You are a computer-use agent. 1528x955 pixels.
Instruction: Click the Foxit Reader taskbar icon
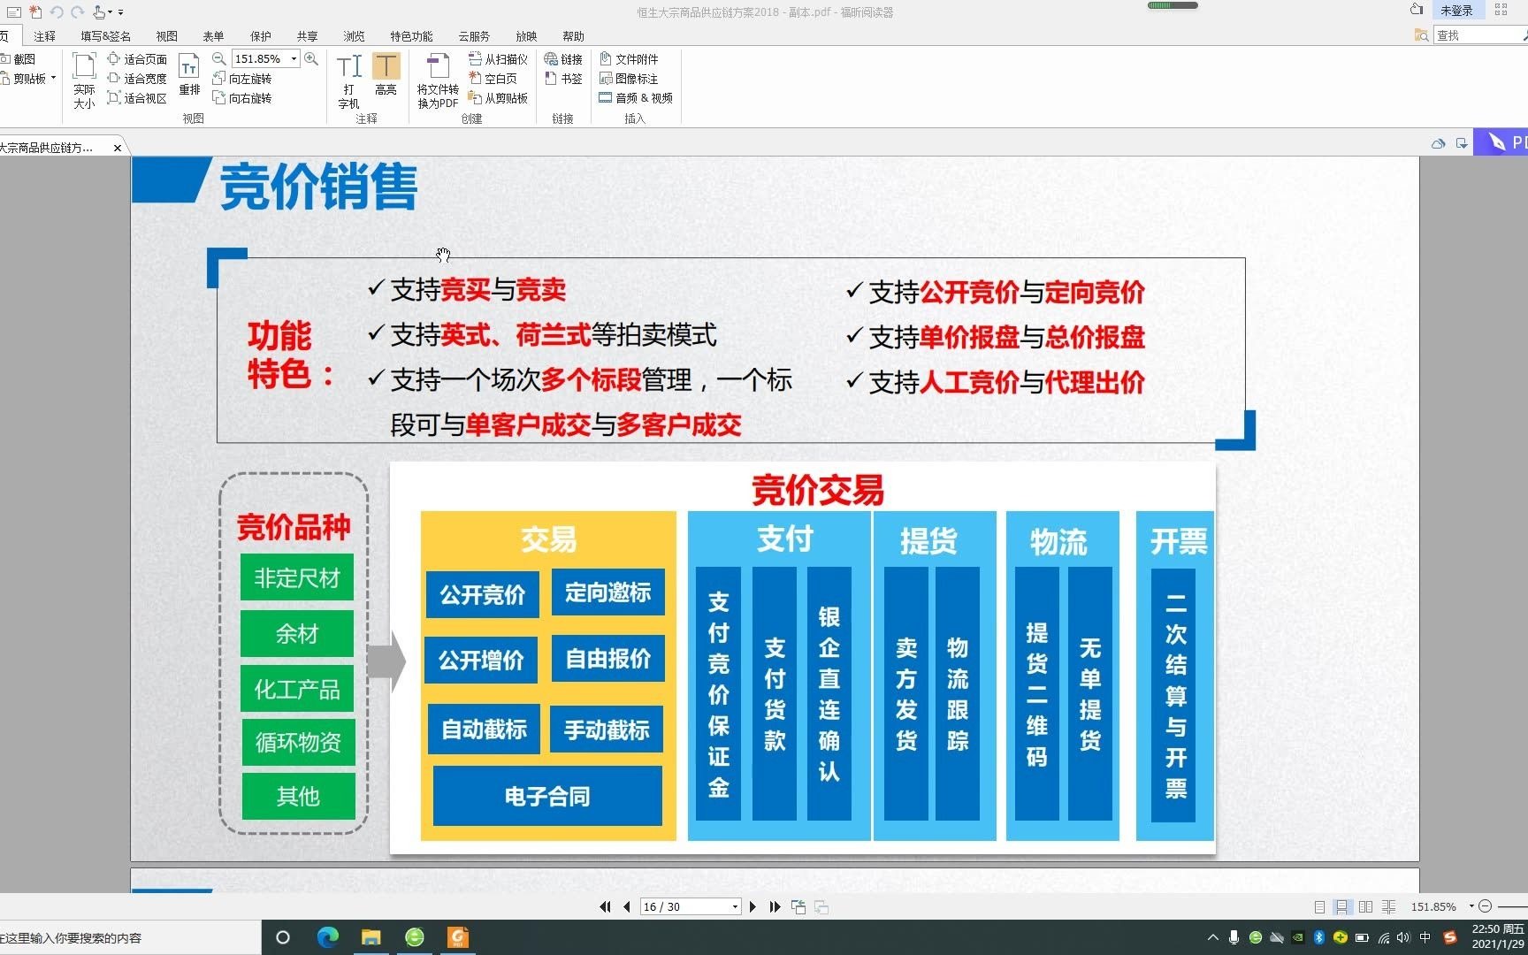(x=457, y=937)
